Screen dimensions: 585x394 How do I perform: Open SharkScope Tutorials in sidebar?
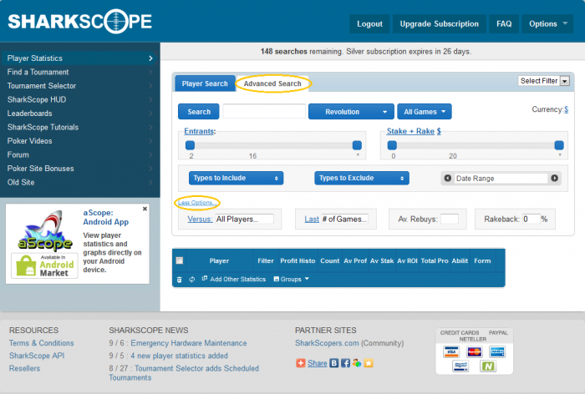tap(80, 127)
